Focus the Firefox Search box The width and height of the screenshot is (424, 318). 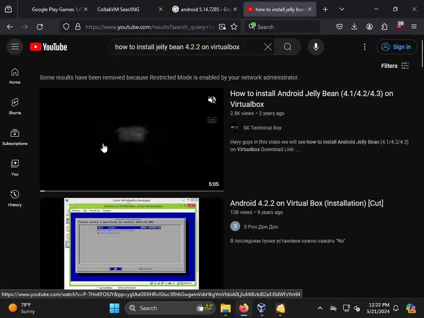click(282, 27)
